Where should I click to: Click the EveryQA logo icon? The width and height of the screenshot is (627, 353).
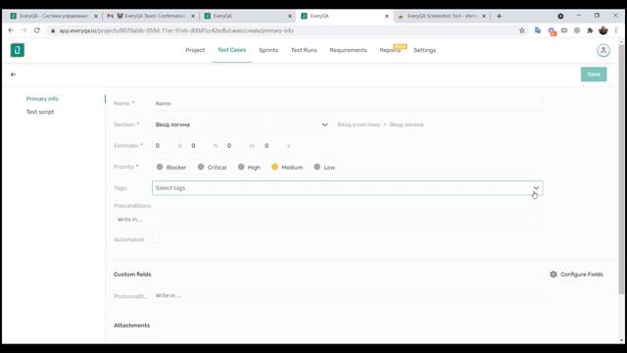point(18,50)
